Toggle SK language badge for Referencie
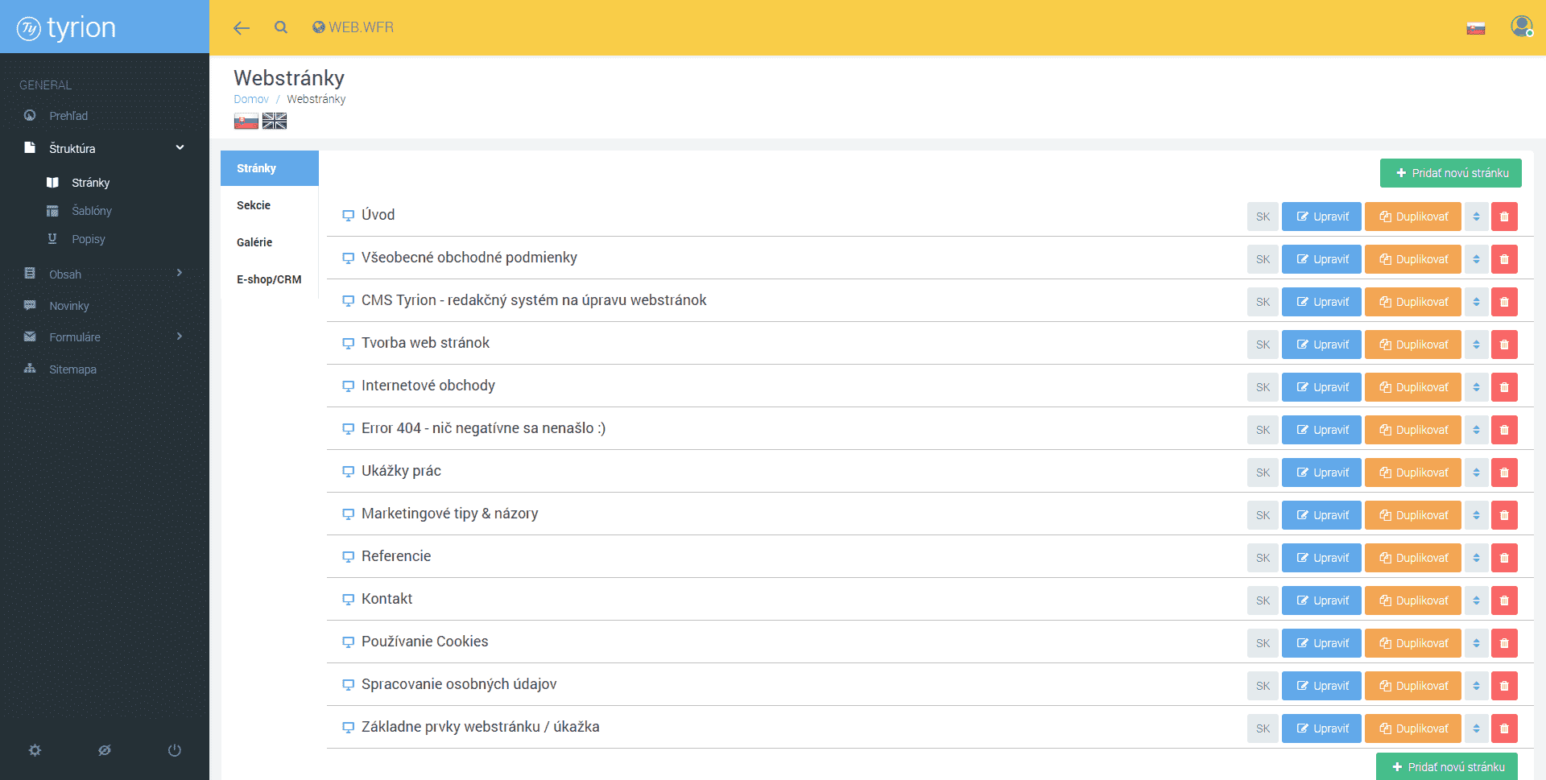 [1263, 558]
